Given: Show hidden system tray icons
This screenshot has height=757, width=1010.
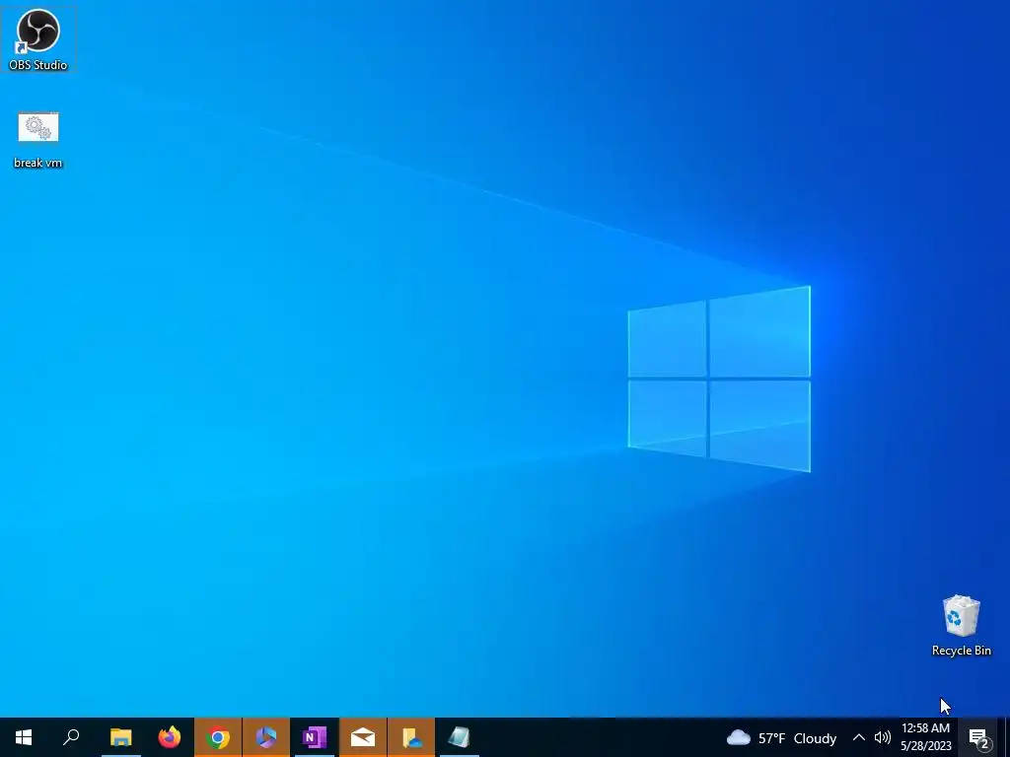Looking at the screenshot, I should pos(859,737).
